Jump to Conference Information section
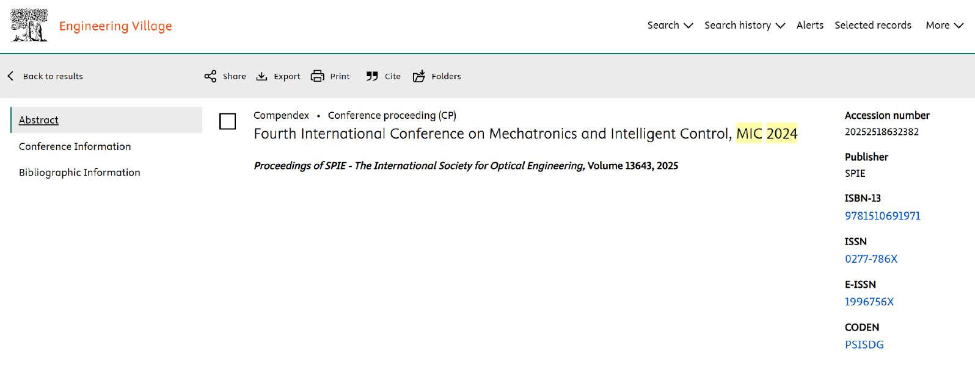Viewport: 975px width, 370px height. tap(75, 146)
